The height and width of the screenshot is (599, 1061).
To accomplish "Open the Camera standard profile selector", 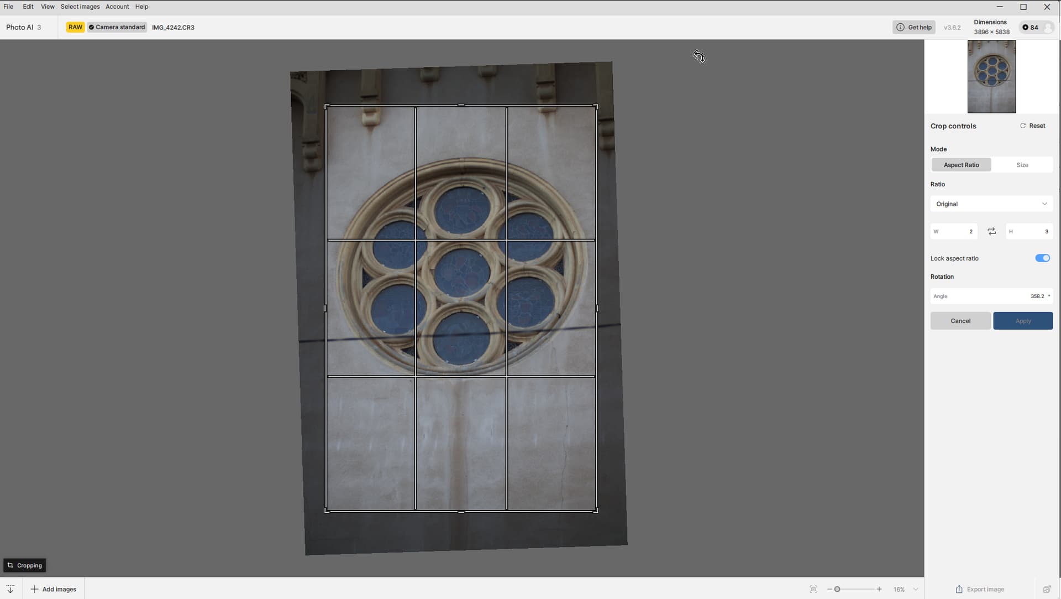I will point(117,27).
